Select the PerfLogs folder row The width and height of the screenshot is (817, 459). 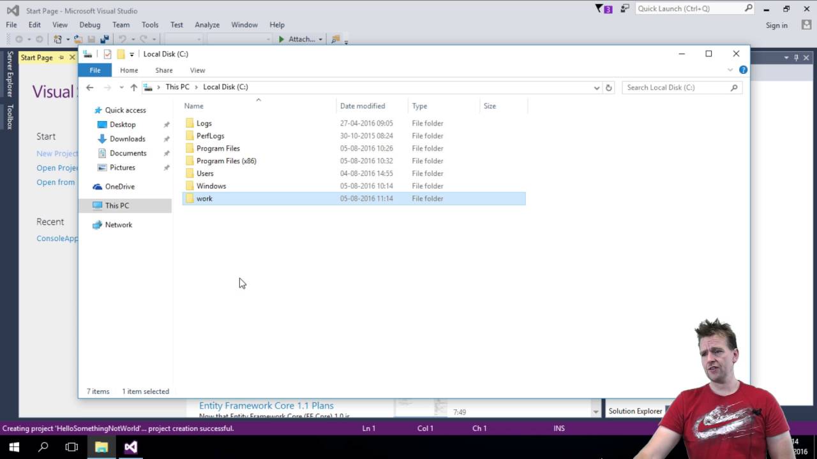tap(354, 136)
